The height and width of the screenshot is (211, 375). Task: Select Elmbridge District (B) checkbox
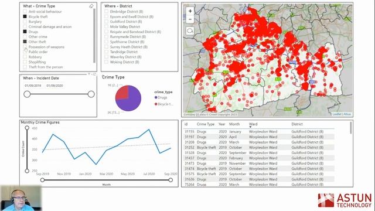[x=107, y=12]
